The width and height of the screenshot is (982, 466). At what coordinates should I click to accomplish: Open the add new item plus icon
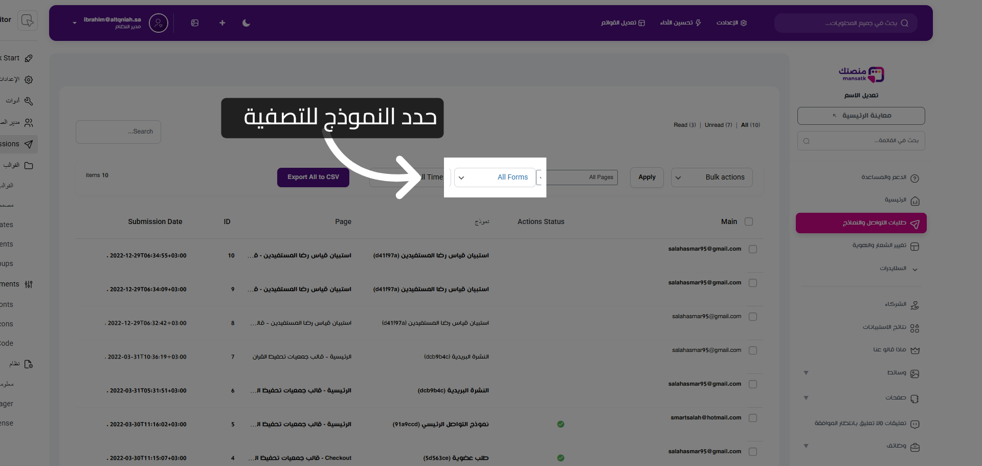(222, 23)
